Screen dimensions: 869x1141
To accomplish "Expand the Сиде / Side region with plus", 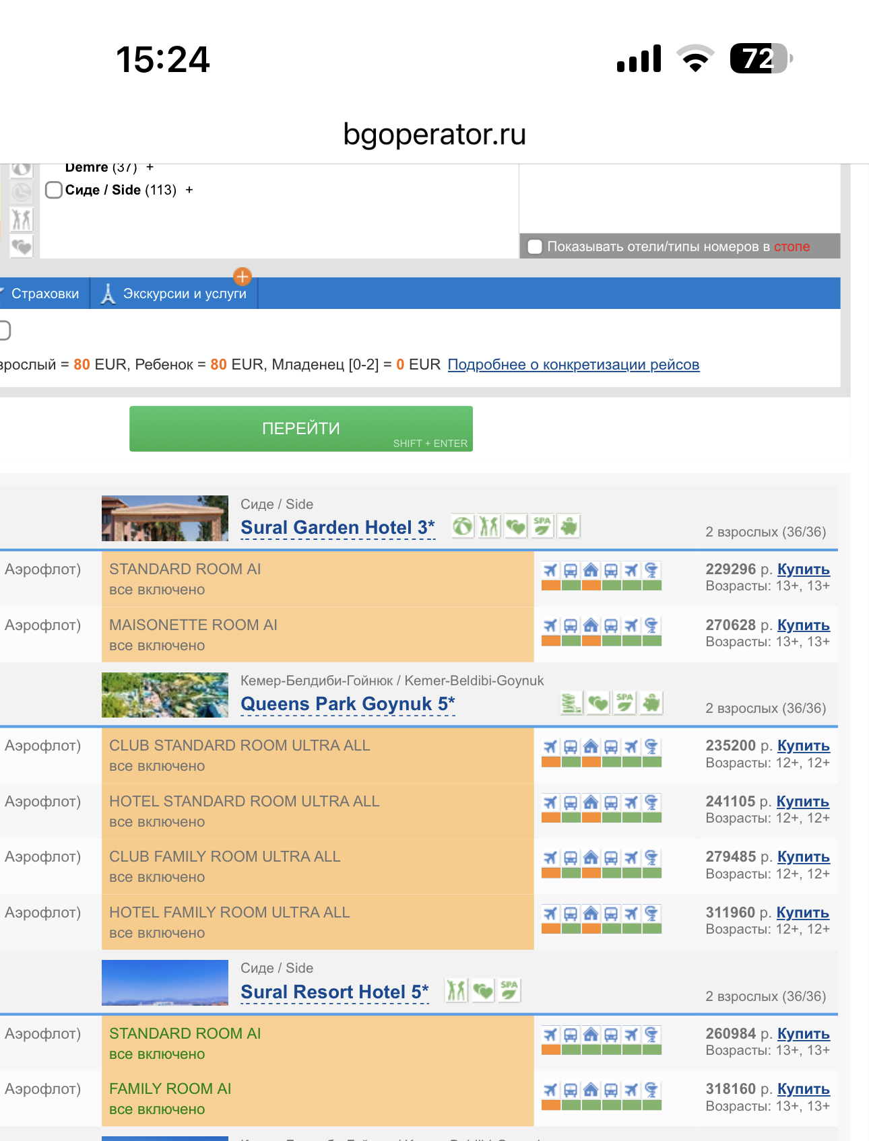I will click(189, 190).
